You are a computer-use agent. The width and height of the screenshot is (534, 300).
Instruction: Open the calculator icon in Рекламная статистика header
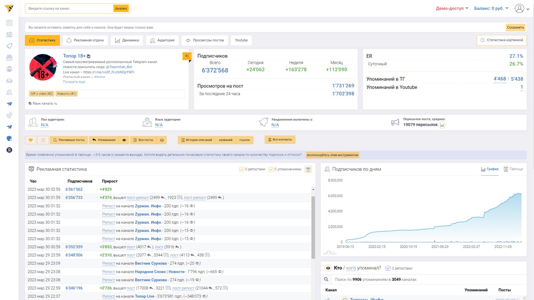point(308,169)
